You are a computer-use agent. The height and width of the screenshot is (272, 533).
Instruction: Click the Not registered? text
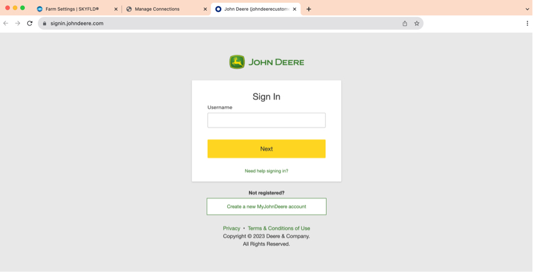pos(266,193)
